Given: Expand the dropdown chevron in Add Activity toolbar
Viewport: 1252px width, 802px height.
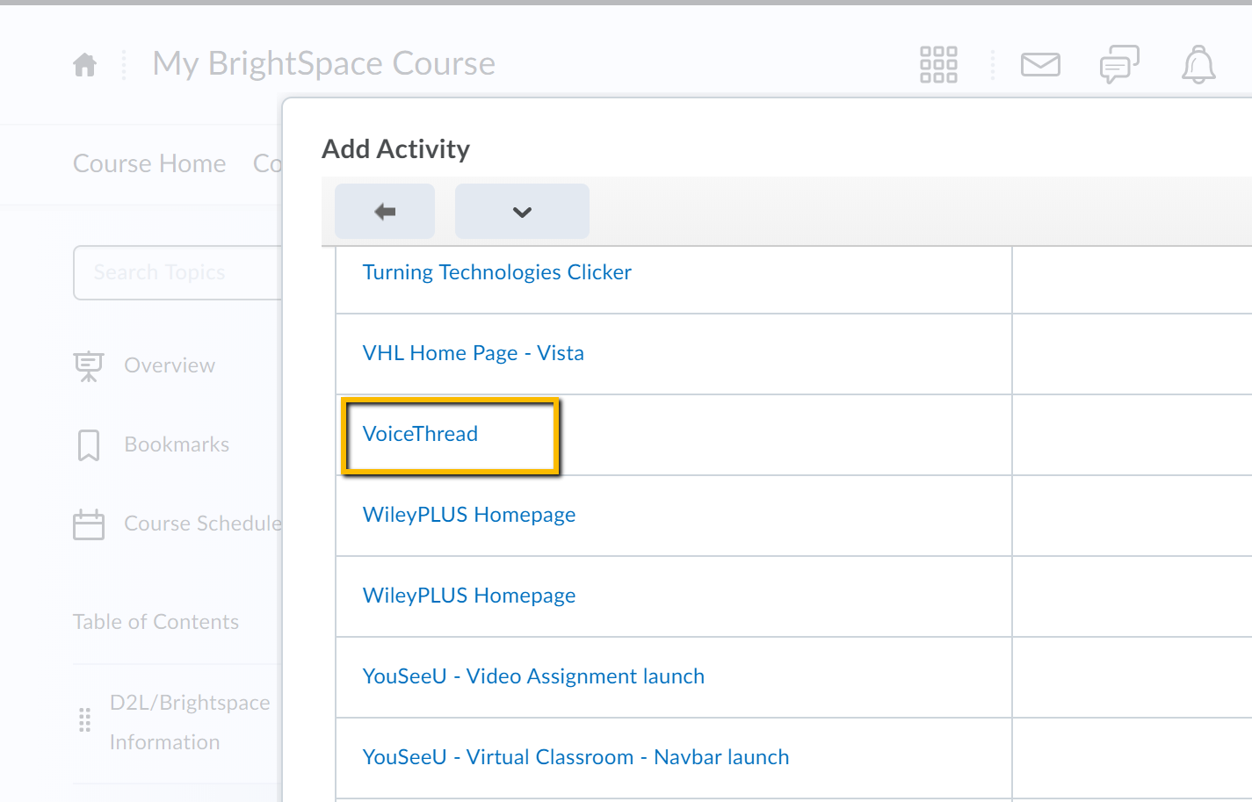Looking at the screenshot, I should [522, 211].
